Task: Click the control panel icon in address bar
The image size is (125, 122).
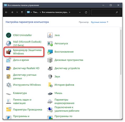Action: 28,12
